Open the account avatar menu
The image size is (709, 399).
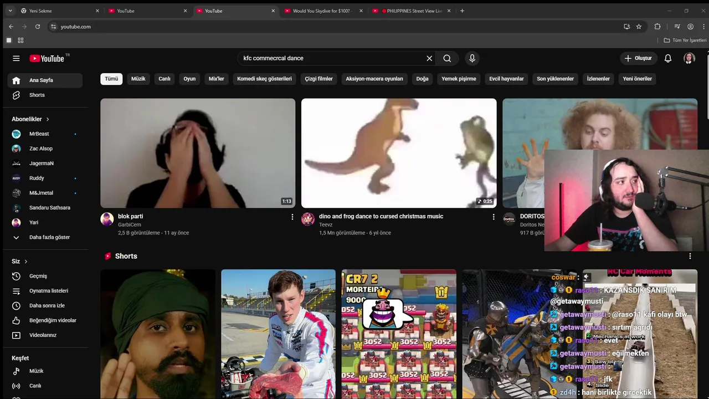pyautogui.click(x=689, y=58)
